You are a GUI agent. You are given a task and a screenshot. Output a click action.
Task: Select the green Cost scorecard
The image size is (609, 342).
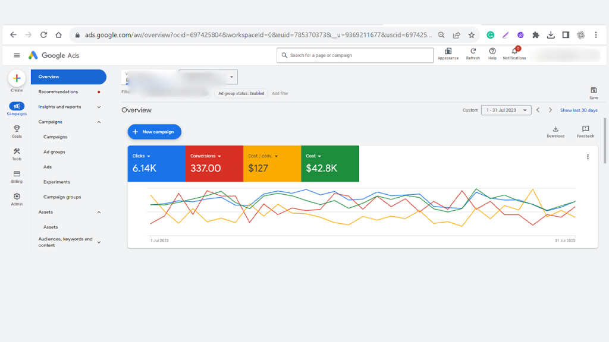click(x=330, y=164)
